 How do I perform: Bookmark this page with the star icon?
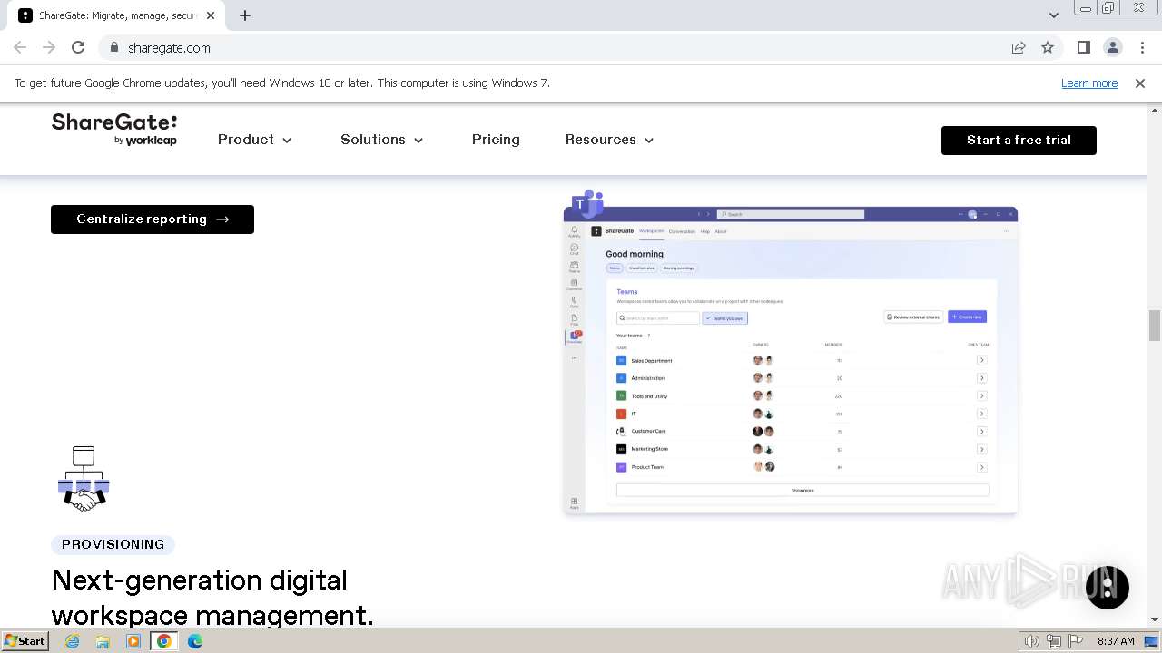pos(1048,48)
